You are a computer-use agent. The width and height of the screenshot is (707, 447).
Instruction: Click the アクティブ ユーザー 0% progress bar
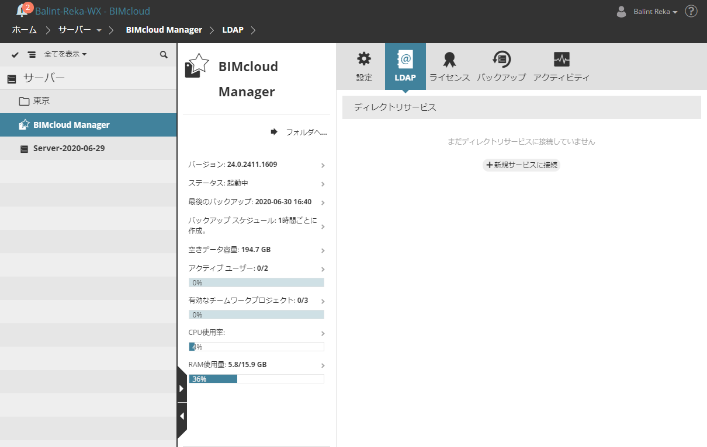257,282
